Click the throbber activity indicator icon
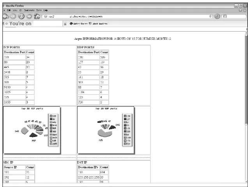Image resolution: width=248 pixels, height=187 pixels. coord(245,10)
